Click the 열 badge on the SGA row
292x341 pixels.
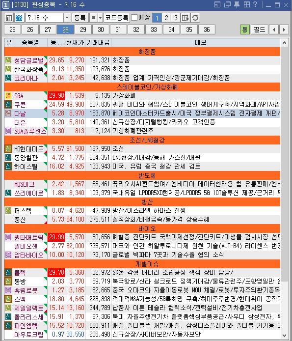pyautogui.click(x=8, y=96)
